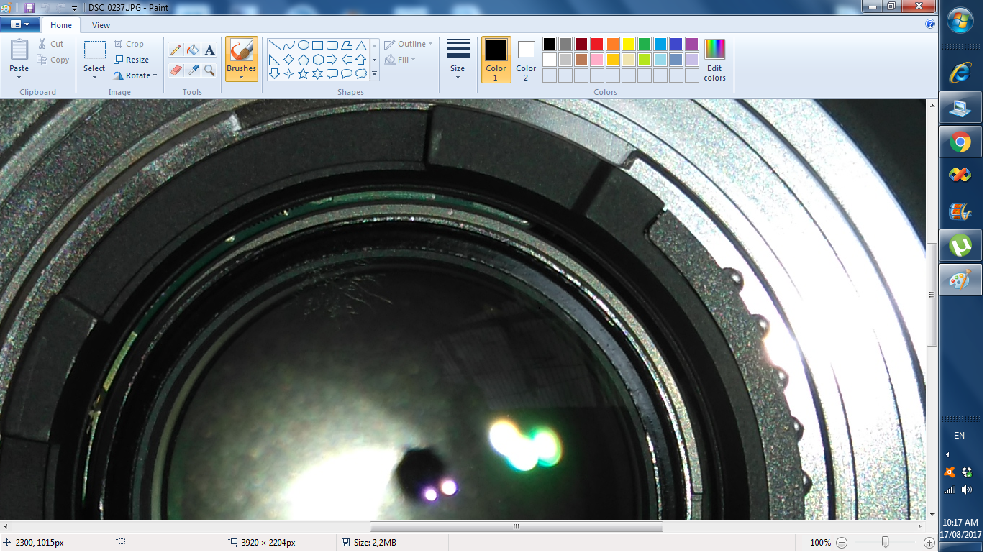Choose the Up arrow shape
Viewport: 987px width, 555px height.
coord(361,59)
